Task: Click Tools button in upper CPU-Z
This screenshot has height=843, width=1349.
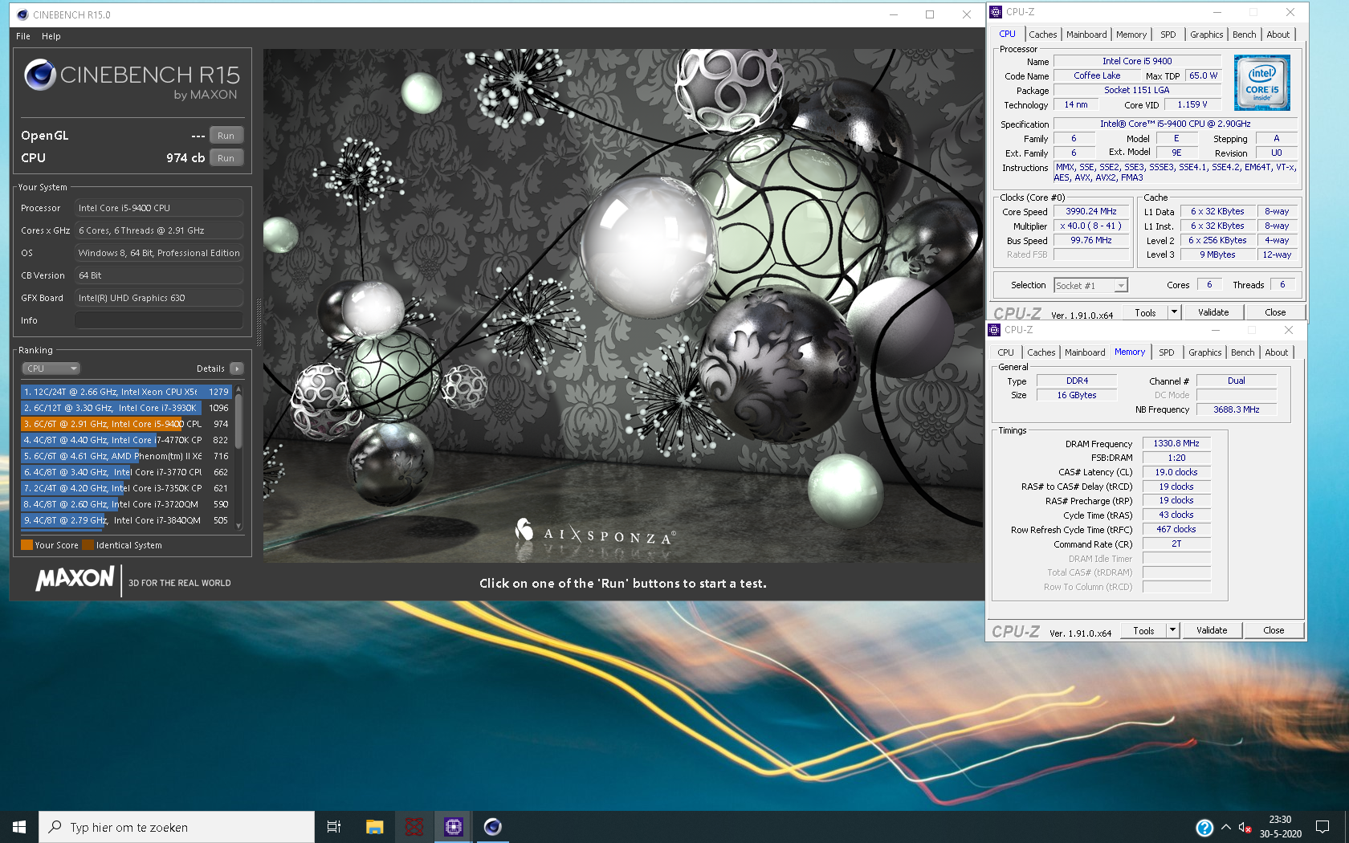Action: (x=1145, y=312)
